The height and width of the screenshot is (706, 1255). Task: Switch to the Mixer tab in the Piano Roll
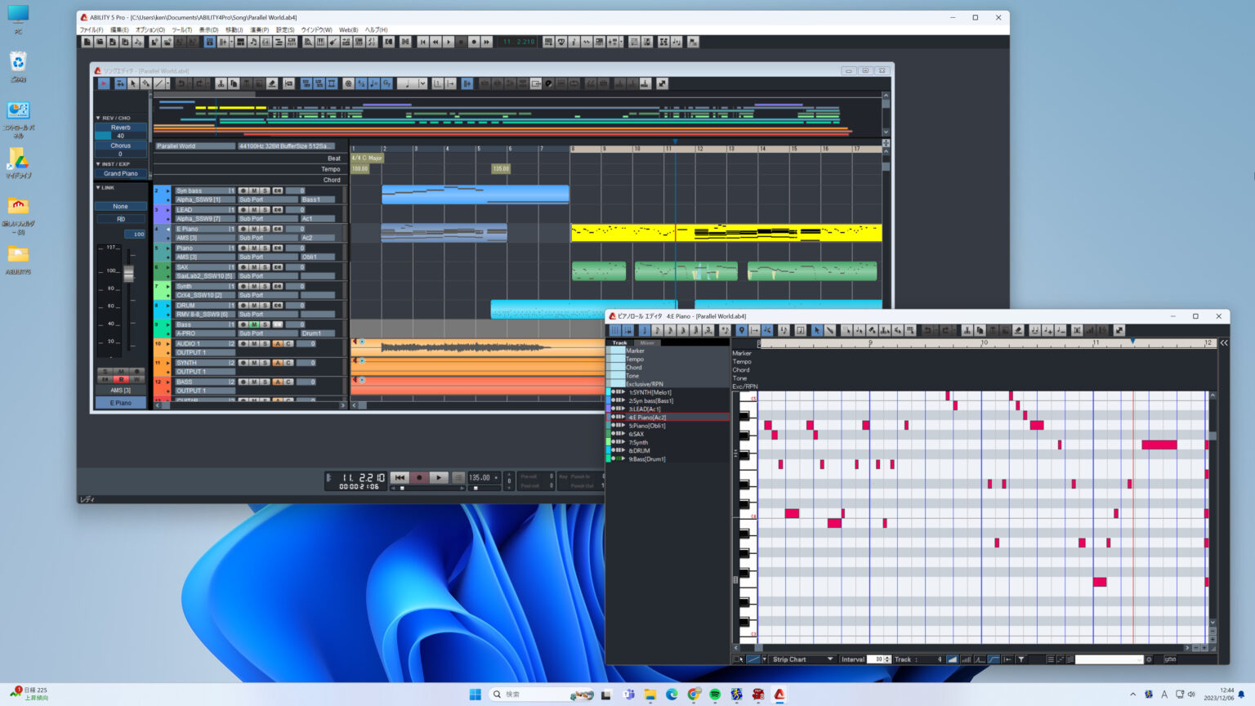tap(647, 342)
